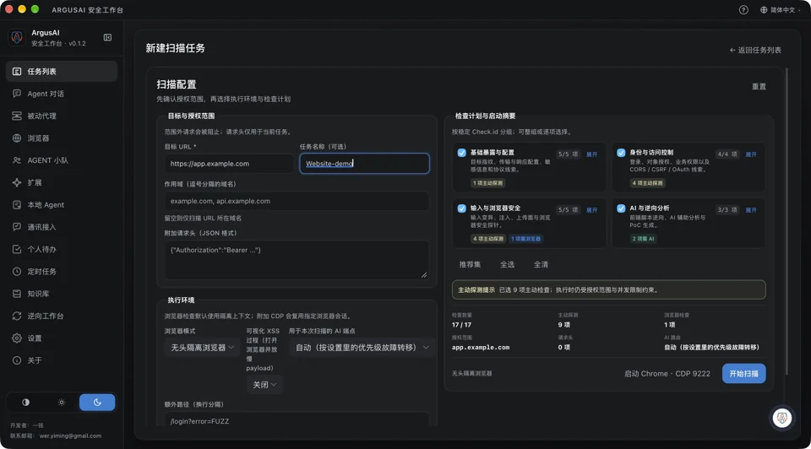Click the 作用域 domains input field
Screen dimensions: 811x449
pyautogui.click(x=297, y=201)
